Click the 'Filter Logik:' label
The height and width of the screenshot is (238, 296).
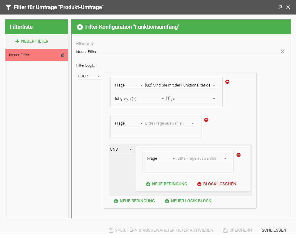tap(85, 65)
